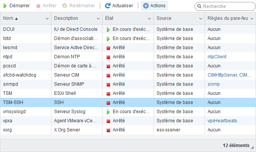Select the snmpd service name
This screenshot has width=256, height=152.
click(x=10, y=84)
